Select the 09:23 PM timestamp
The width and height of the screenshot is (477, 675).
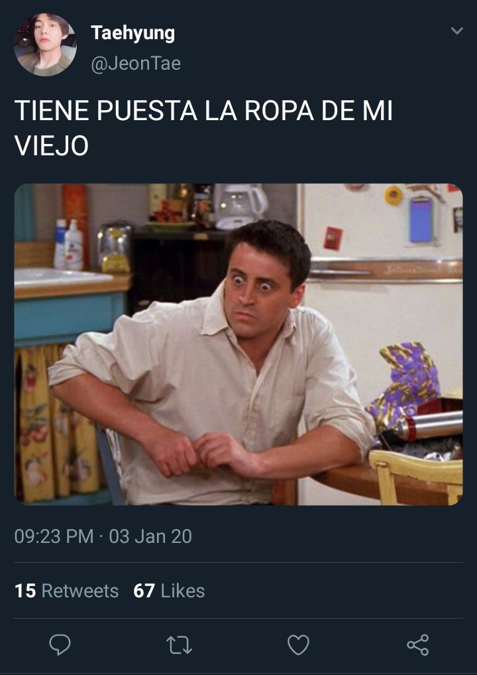(54, 536)
